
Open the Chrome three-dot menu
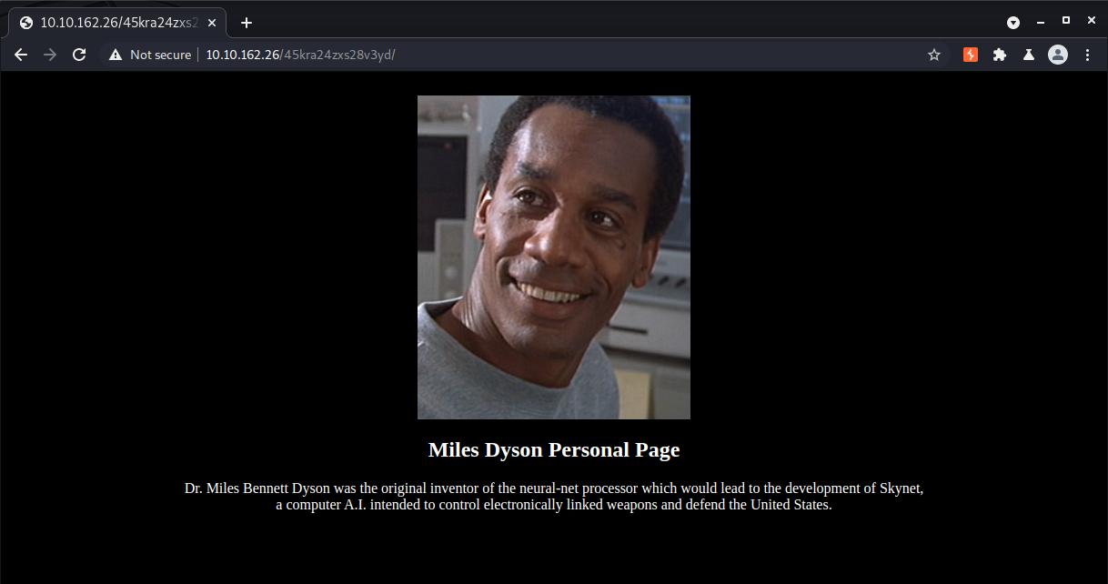(x=1088, y=55)
